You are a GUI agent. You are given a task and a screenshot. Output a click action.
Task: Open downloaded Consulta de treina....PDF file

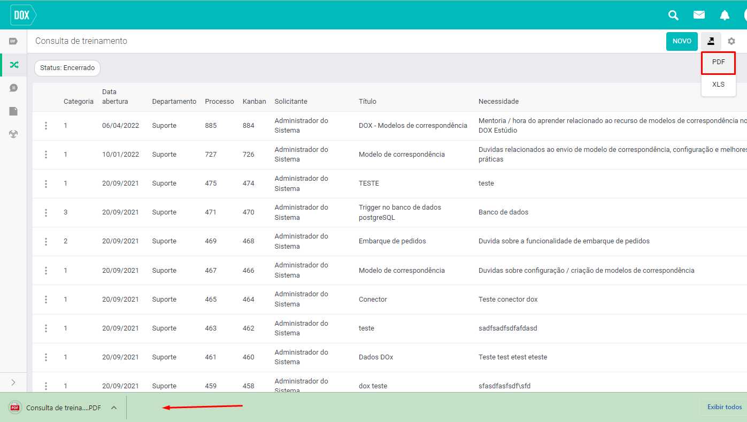63,408
